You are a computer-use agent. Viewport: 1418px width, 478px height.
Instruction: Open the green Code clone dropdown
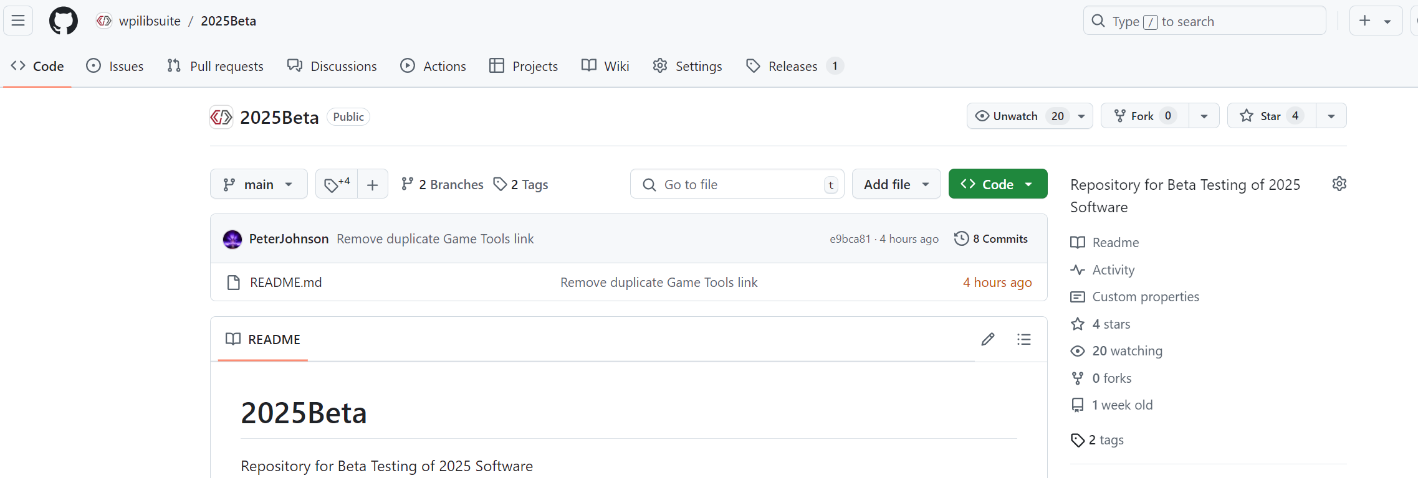[x=998, y=184]
